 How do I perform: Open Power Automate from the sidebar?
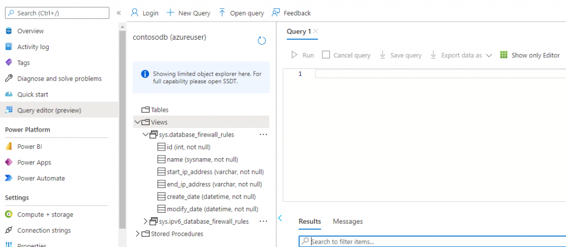[x=41, y=179]
